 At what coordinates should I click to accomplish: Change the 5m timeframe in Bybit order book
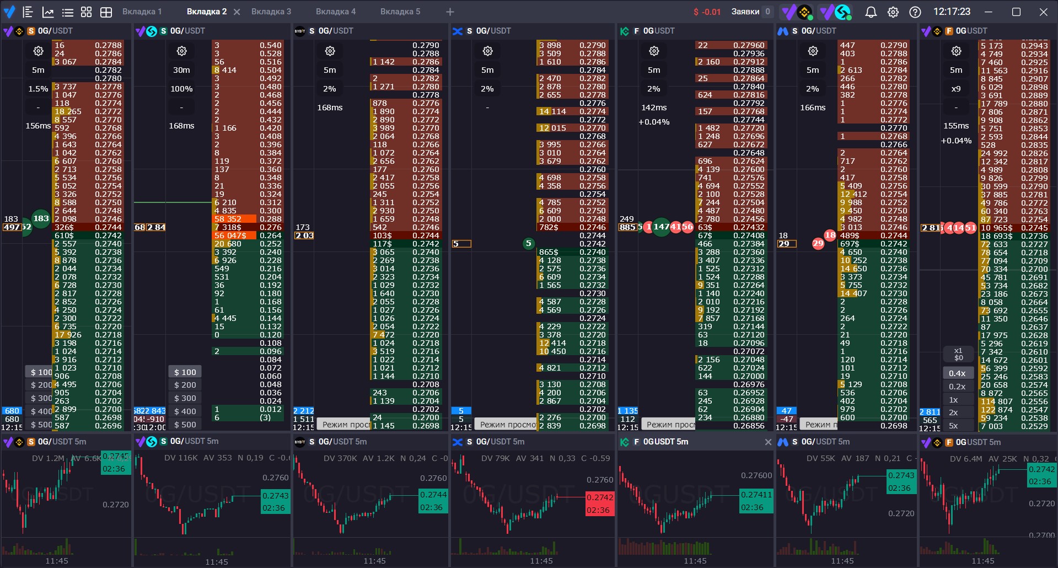click(330, 70)
